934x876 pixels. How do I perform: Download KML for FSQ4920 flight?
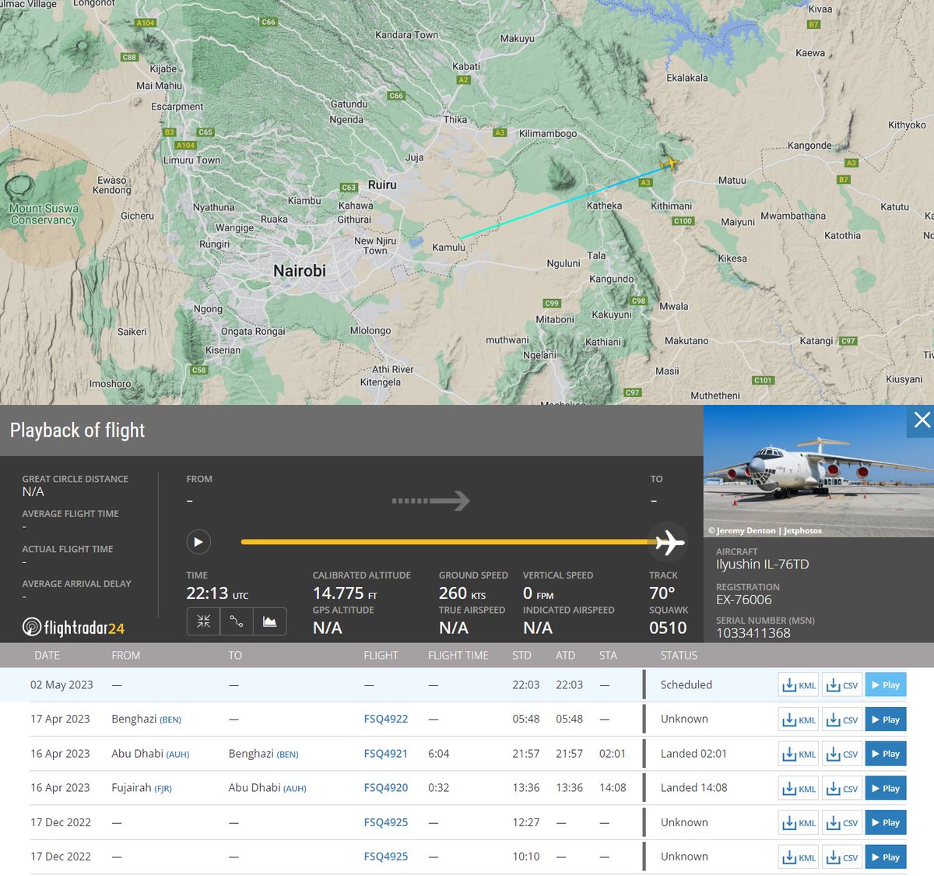pyautogui.click(x=799, y=788)
